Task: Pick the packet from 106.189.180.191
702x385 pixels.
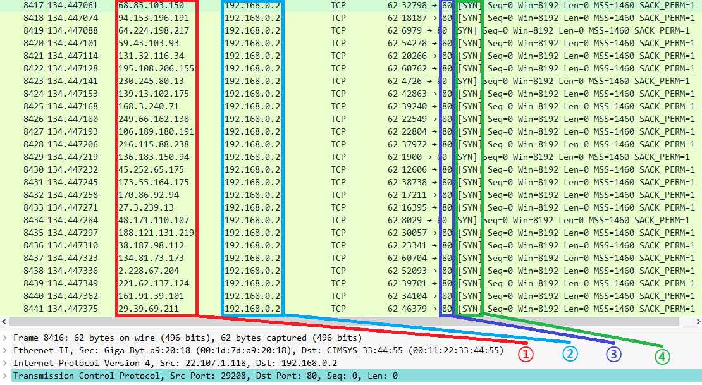Action: pos(351,131)
